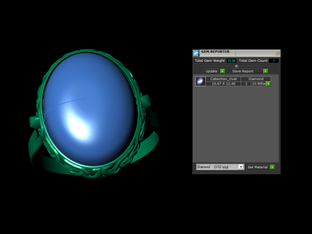The image size is (312, 234).
Task: Click the green arrow beside Set Material
Action: click(x=272, y=167)
